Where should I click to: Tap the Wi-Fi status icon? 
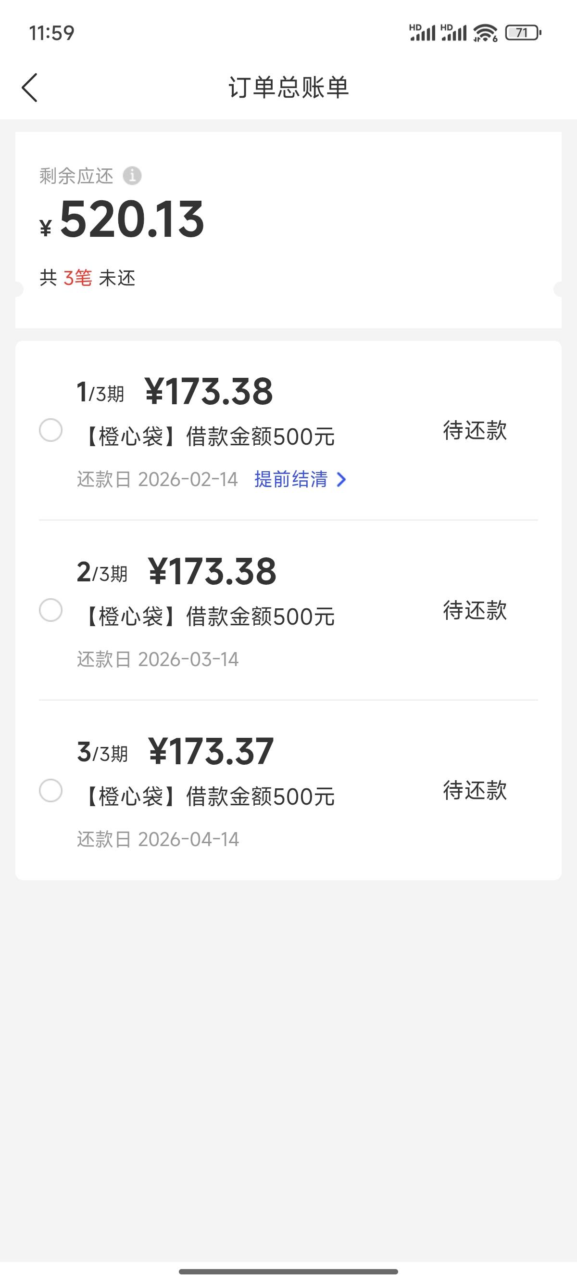pyautogui.click(x=485, y=33)
